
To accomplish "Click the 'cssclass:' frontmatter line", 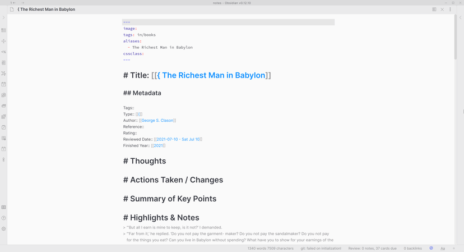I will pyautogui.click(x=133, y=54).
